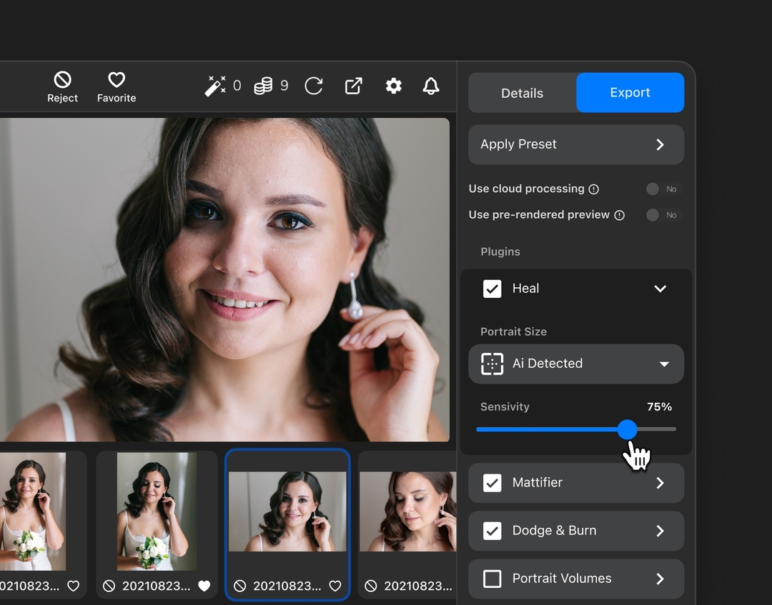The width and height of the screenshot is (772, 605).
Task: Collapse the Heal plugin section chevron
Action: [x=660, y=289]
